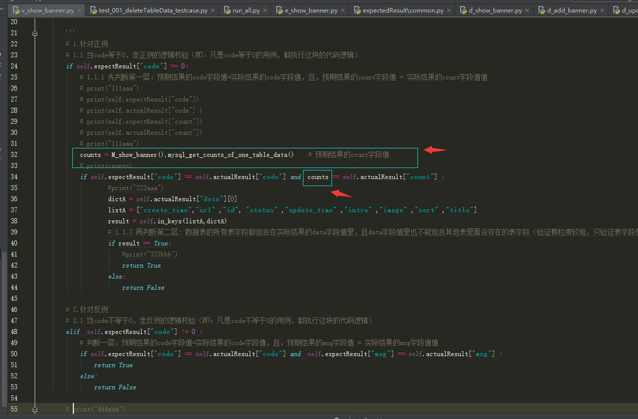638x419 pixels.
Task: Click the file icon on expectedResult\common.py tab
Action: (x=358, y=10)
